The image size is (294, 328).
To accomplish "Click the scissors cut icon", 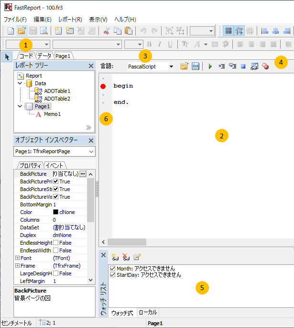I will [x=106, y=31].
